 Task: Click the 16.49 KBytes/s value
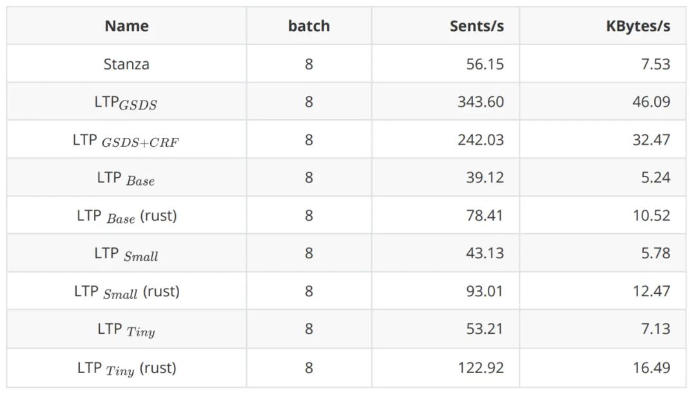tap(651, 369)
